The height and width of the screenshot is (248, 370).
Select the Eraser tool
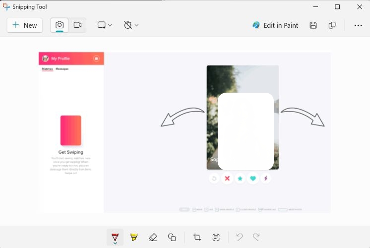tap(153, 237)
